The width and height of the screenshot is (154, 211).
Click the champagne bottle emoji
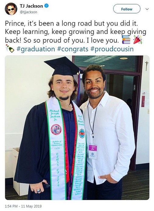coord(10,48)
